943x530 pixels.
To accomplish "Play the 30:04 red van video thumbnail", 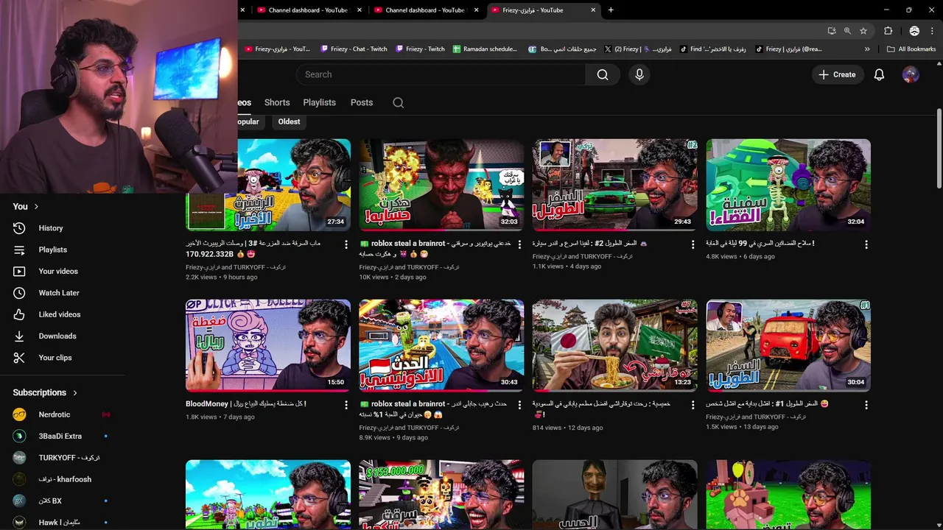I will point(788,345).
